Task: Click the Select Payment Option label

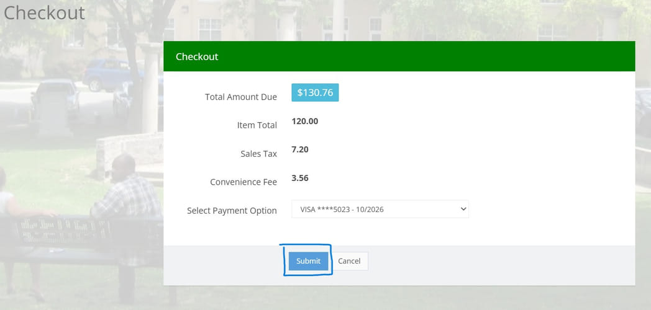Action: point(232,211)
